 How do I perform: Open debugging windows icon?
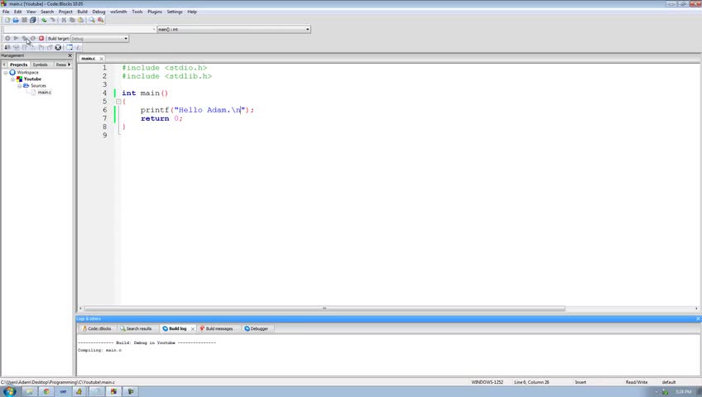[70, 47]
